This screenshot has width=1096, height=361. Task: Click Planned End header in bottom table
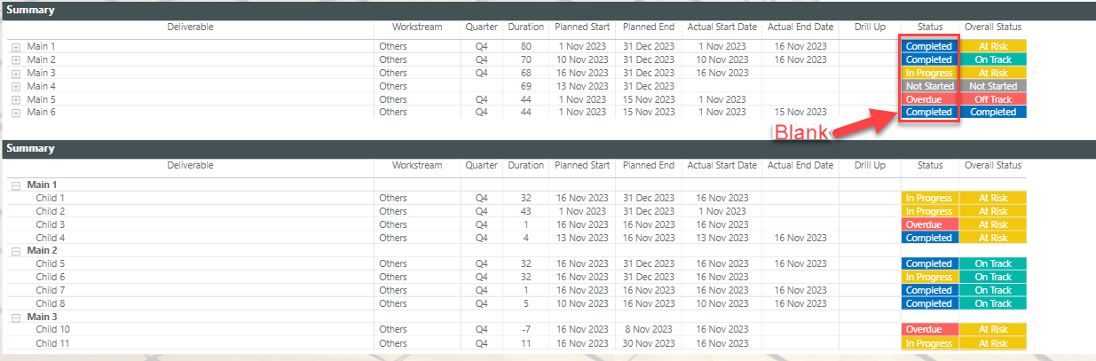click(x=649, y=165)
